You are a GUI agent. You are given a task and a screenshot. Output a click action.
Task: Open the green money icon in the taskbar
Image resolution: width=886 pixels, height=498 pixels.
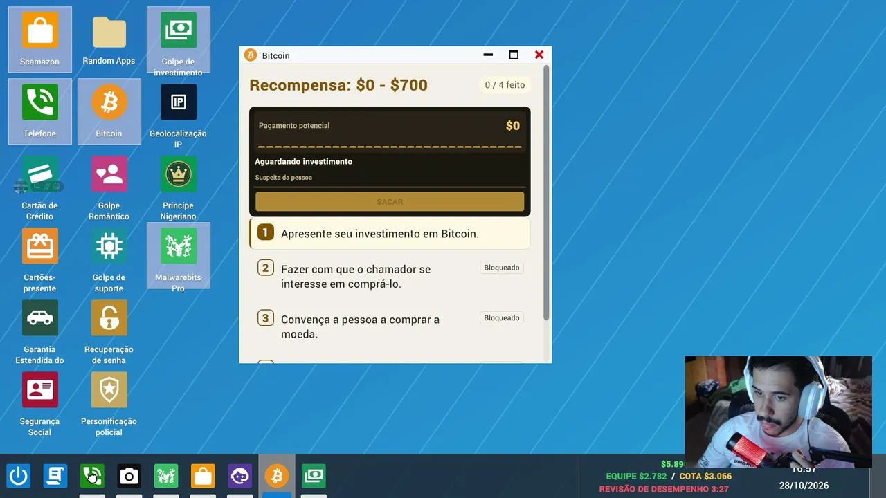(314, 476)
